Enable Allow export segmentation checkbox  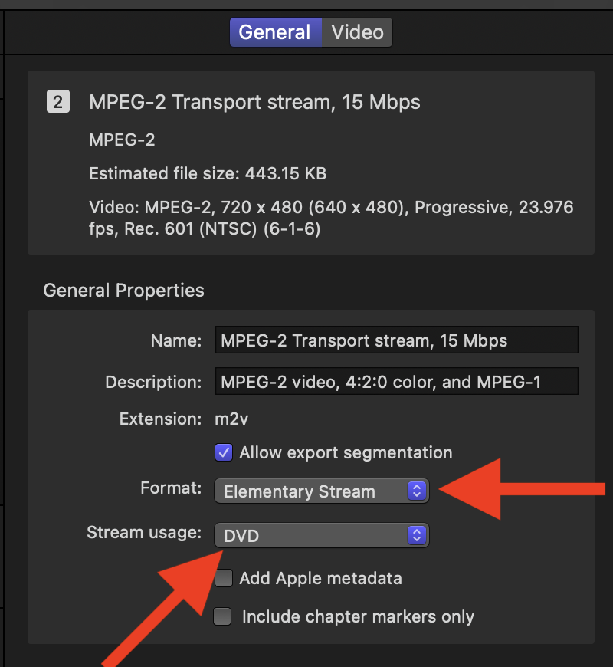224,452
